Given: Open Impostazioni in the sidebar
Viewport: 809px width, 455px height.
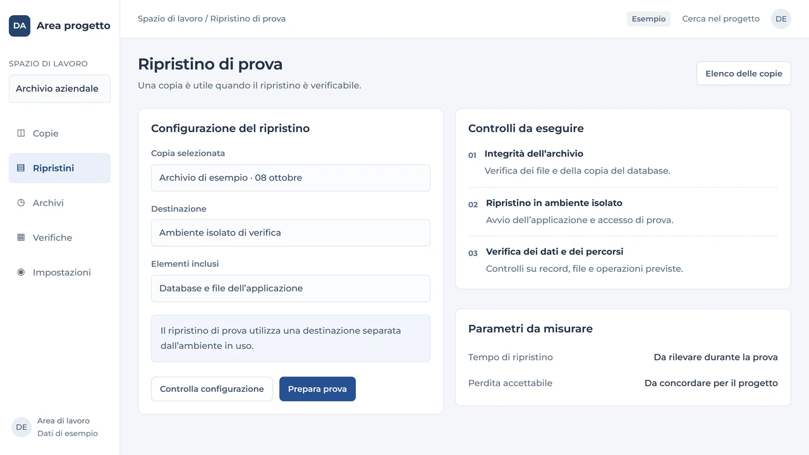Looking at the screenshot, I should coord(59,272).
